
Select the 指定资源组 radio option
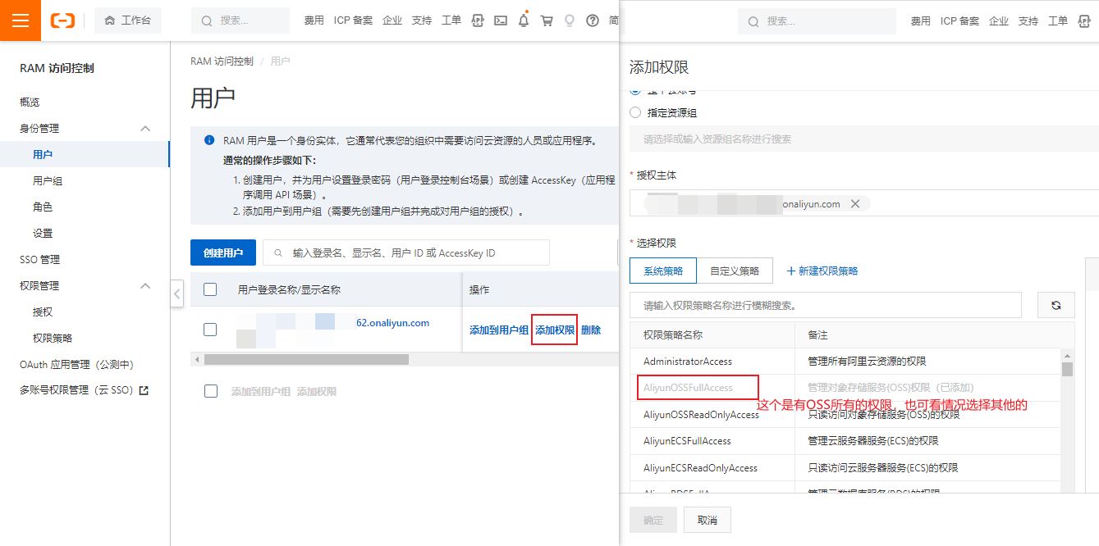[x=635, y=112]
